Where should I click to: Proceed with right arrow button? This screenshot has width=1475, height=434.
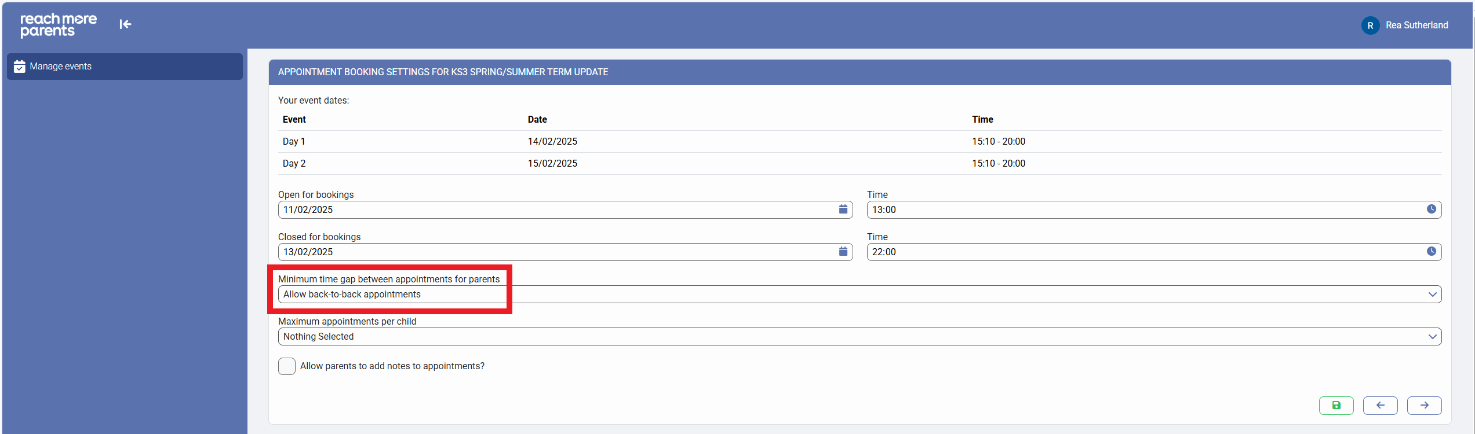coord(1424,406)
